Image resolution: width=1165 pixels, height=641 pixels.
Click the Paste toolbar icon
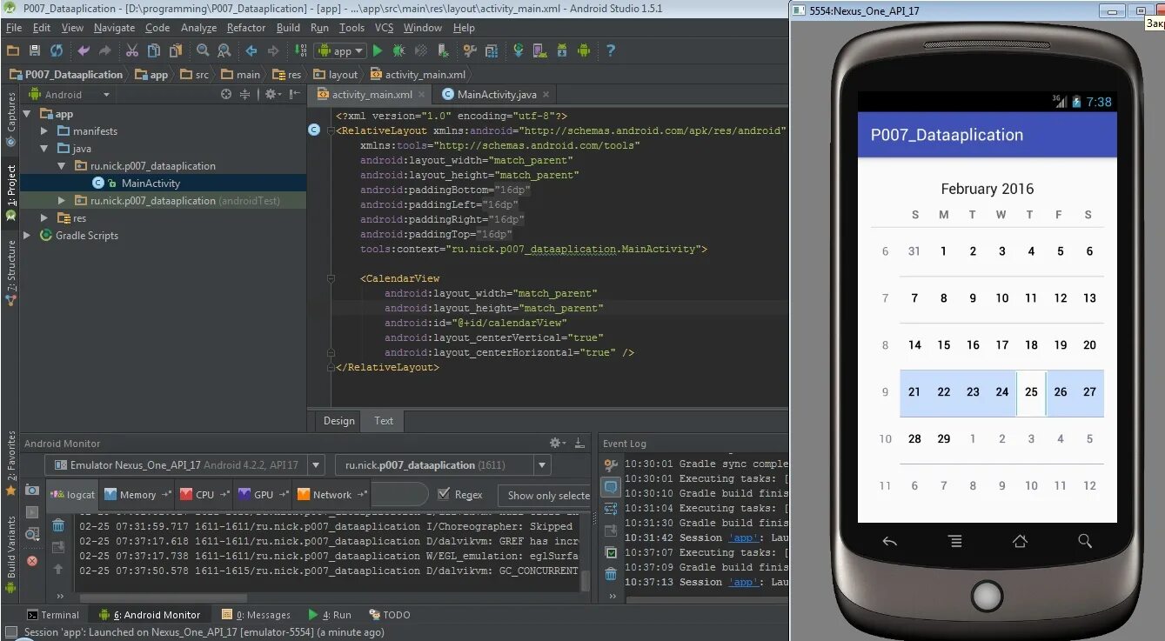pos(176,51)
